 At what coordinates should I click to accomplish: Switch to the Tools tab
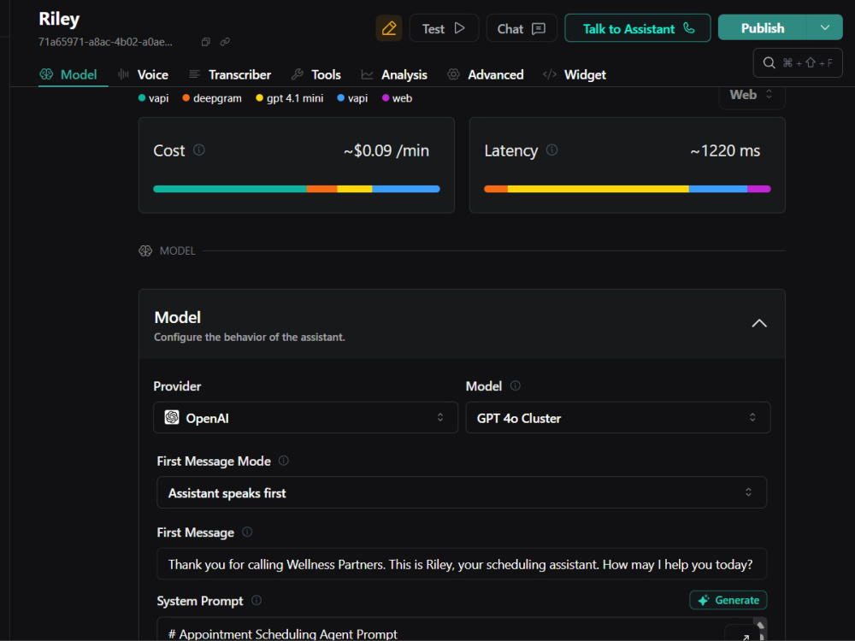[x=316, y=74]
